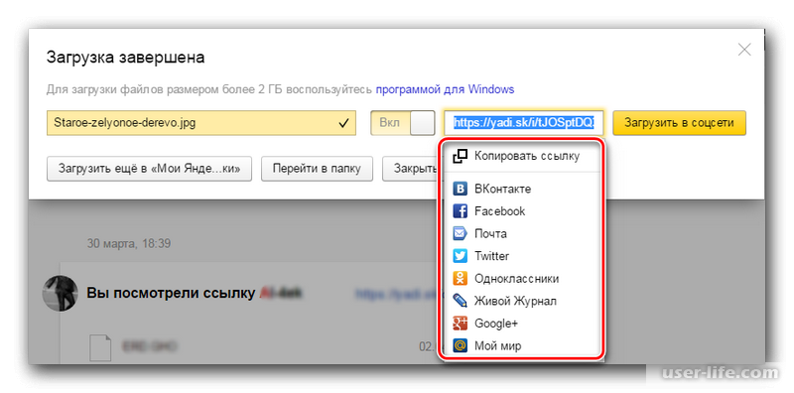The image size is (794, 393).
Task: Select Facebook in the share menu
Action: pyautogui.click(x=522, y=211)
